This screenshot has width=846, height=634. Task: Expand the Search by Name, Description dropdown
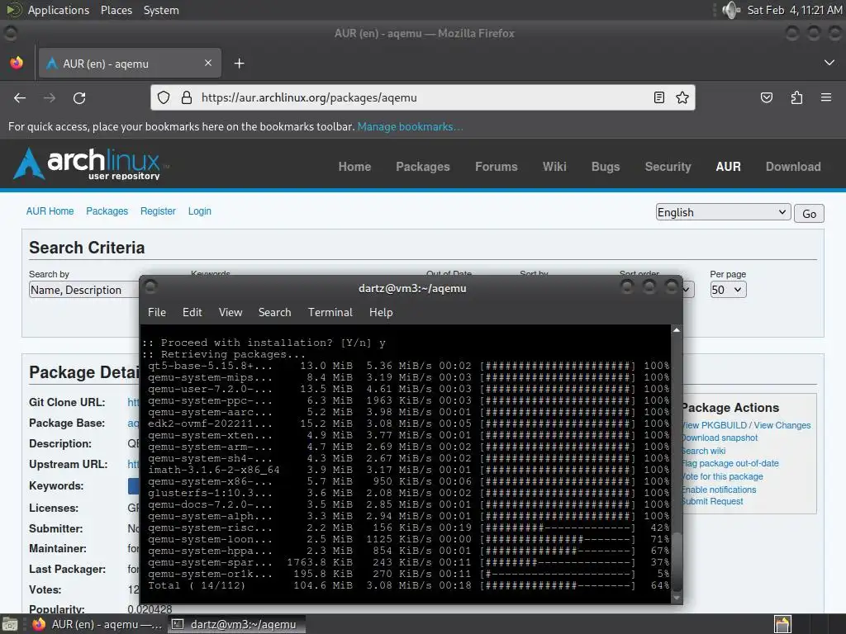click(83, 290)
